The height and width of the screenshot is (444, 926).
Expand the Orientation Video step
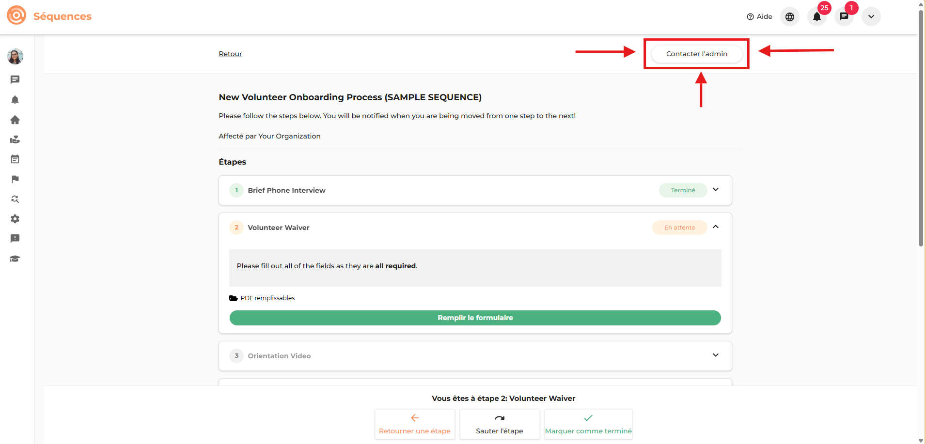(715, 355)
